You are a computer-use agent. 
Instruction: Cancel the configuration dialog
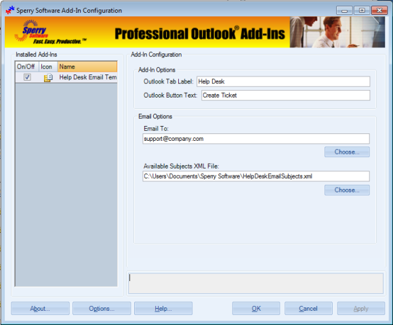(308, 308)
